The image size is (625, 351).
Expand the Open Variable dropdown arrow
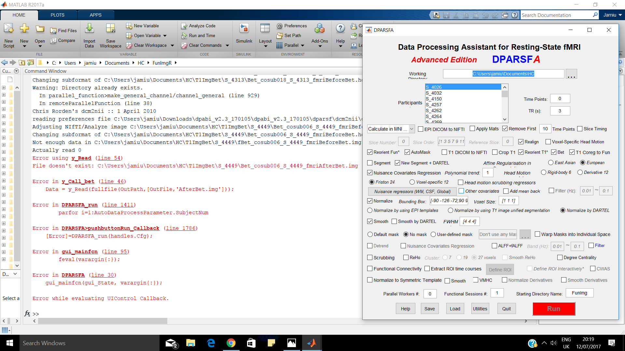point(165,36)
